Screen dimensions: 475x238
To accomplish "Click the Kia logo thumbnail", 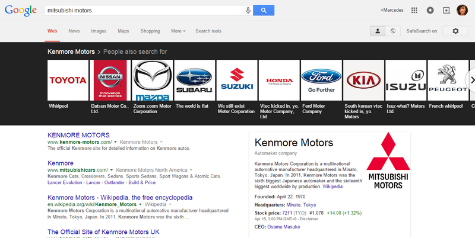I will click(363, 80).
